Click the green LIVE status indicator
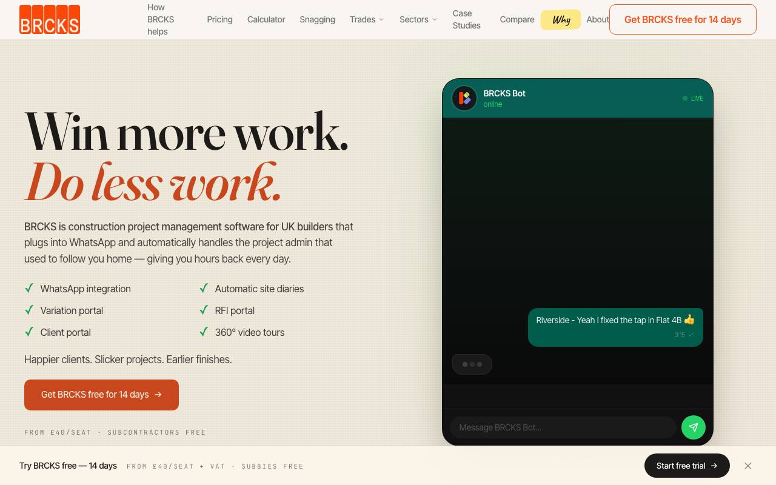 [x=693, y=98]
